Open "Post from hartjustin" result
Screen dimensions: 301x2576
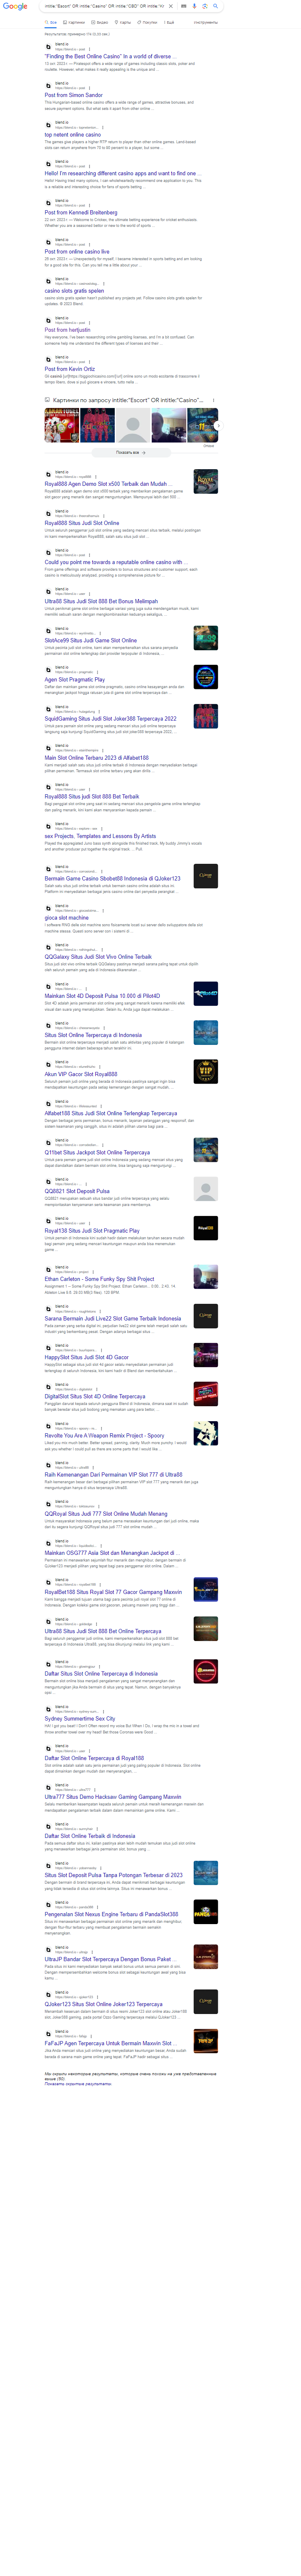point(67,330)
